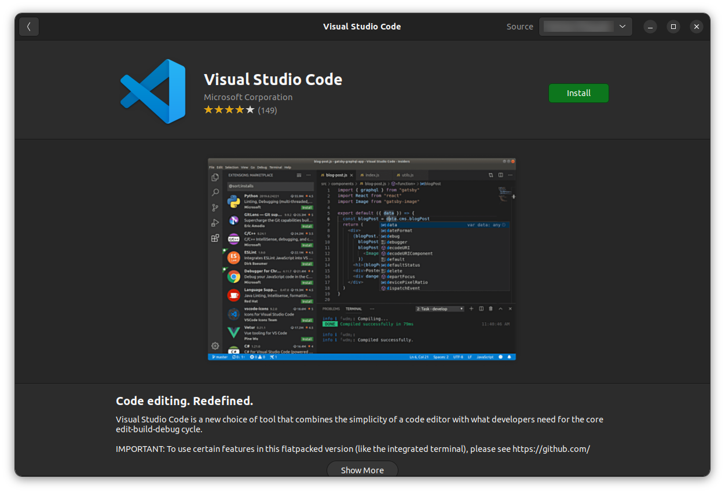Screen dimensions: 725x493
Task: Open the Source dropdown in the header
Action: pyautogui.click(x=585, y=26)
